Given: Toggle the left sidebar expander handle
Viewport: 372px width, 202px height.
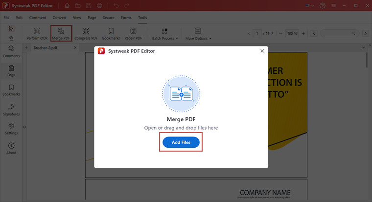Looking at the screenshot, I should coord(24,127).
